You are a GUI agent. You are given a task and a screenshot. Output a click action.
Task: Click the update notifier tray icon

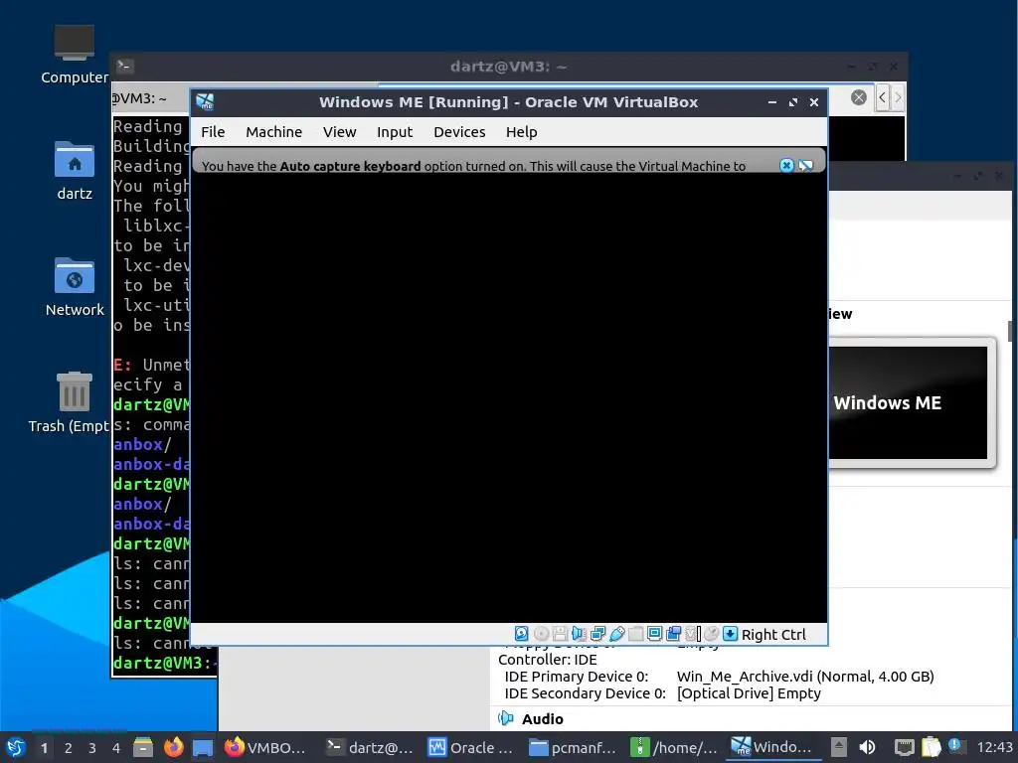point(956,747)
